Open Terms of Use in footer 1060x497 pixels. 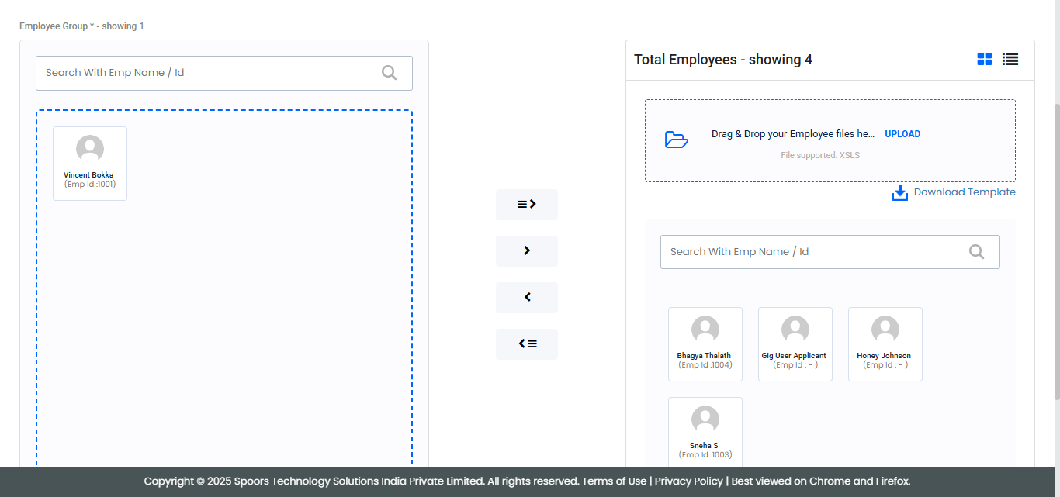614,481
